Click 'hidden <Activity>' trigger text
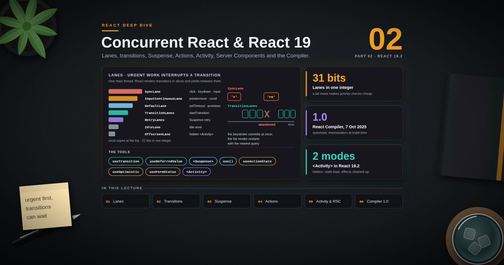Viewport: 504px width, 265px height. (x=201, y=134)
